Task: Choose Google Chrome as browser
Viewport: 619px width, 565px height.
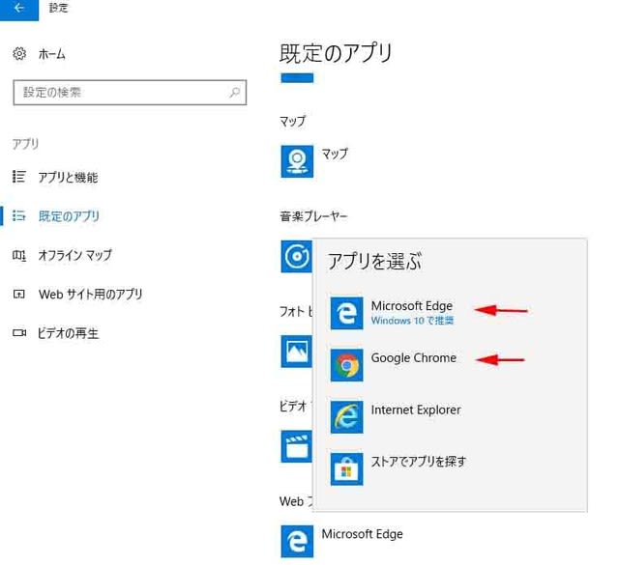Action: (414, 358)
